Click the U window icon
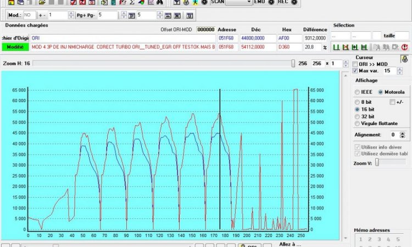The width and height of the screenshot is (412, 247). point(190,16)
